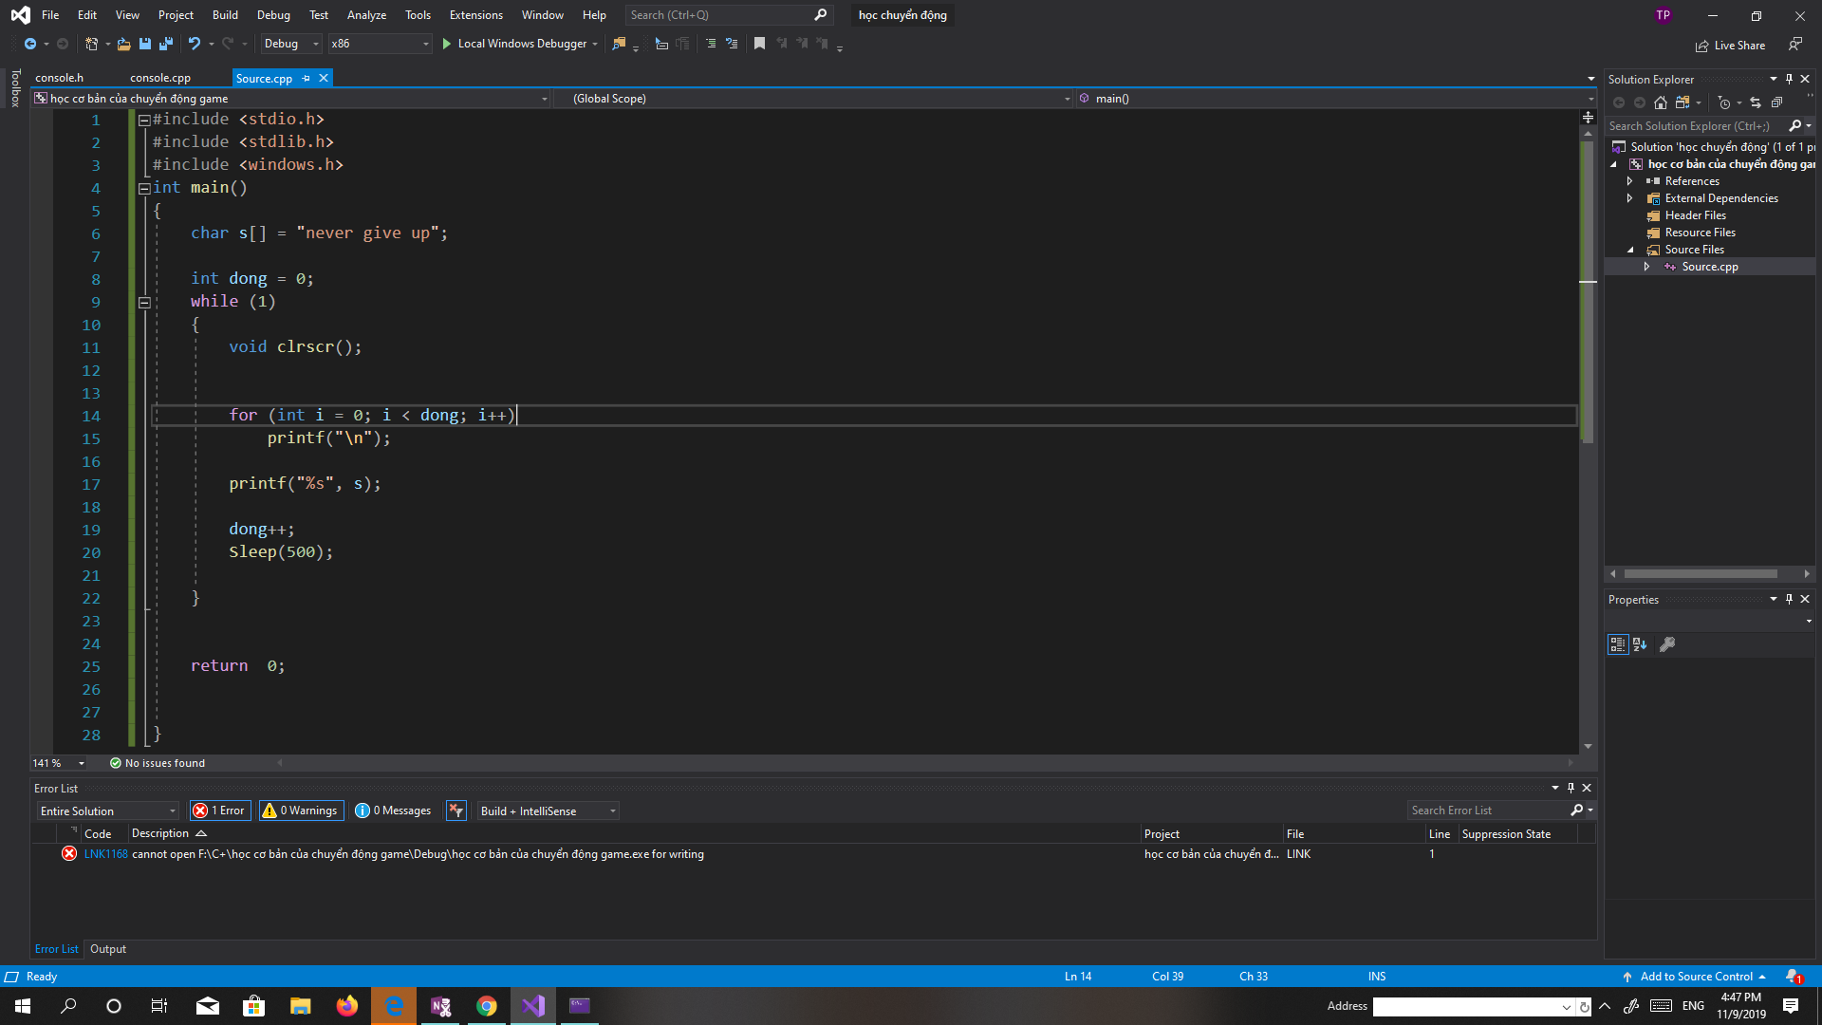Image resolution: width=1822 pixels, height=1025 pixels.
Task: Expand the External Dependencies tree node
Action: click(x=1630, y=198)
